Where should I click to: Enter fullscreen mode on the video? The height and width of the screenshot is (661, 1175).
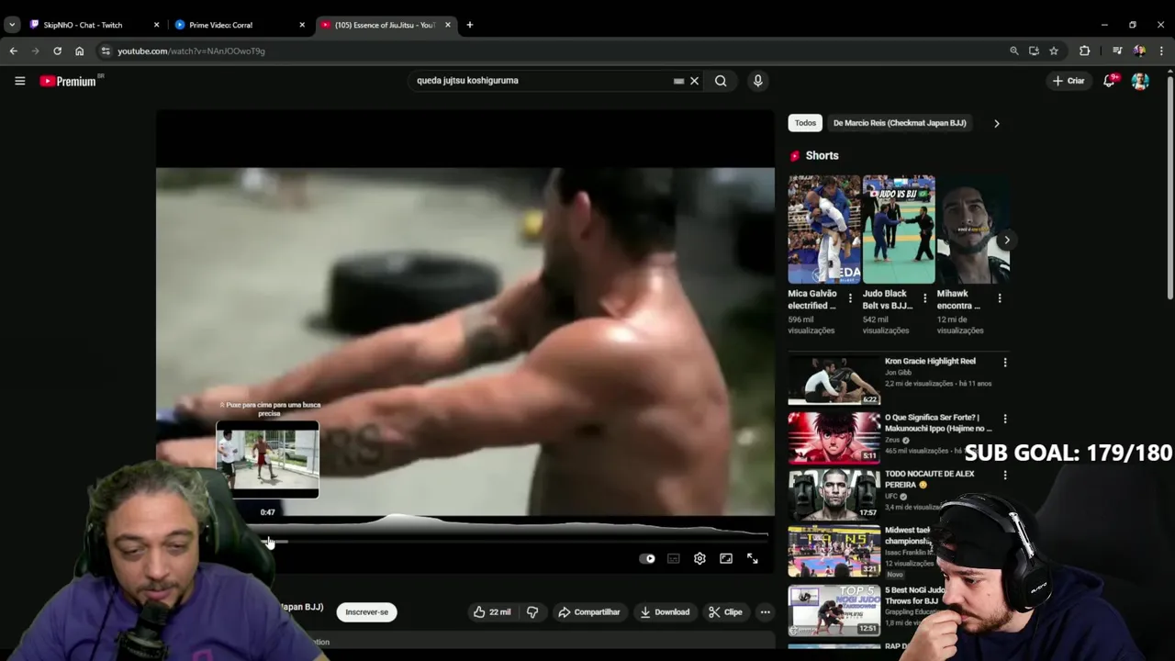(x=752, y=558)
